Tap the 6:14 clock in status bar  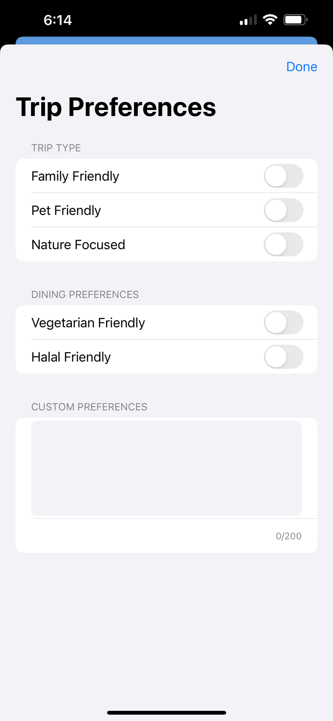tap(58, 20)
